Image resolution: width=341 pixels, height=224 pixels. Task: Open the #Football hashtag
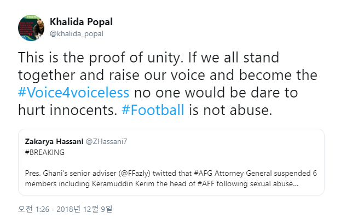tap(153, 110)
